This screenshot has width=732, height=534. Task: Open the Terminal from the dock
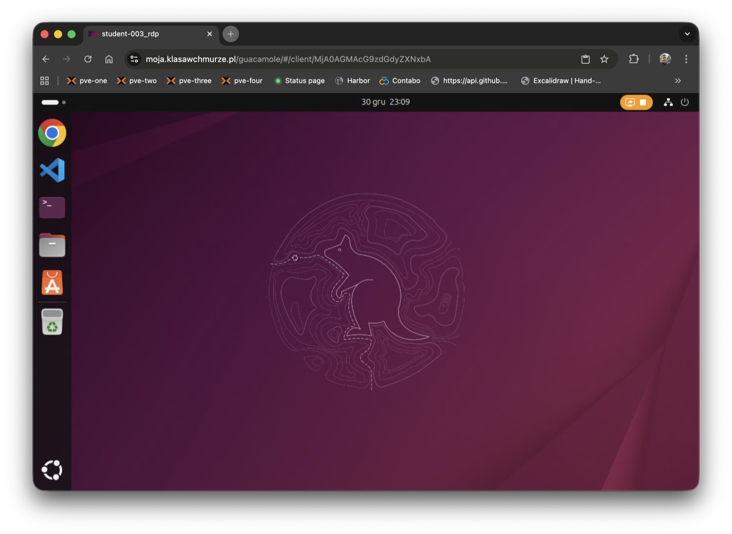point(52,208)
